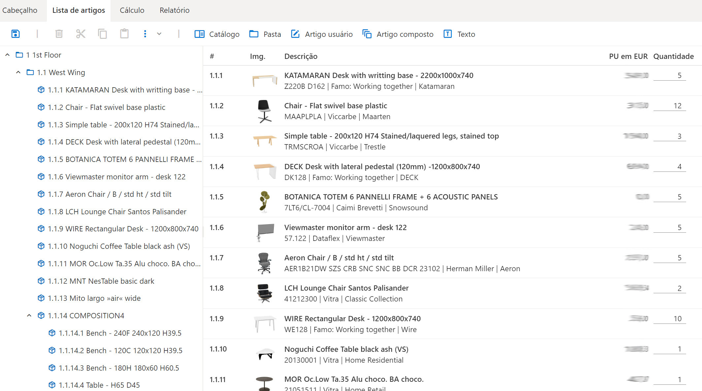Click the Cut scissors icon

point(80,34)
